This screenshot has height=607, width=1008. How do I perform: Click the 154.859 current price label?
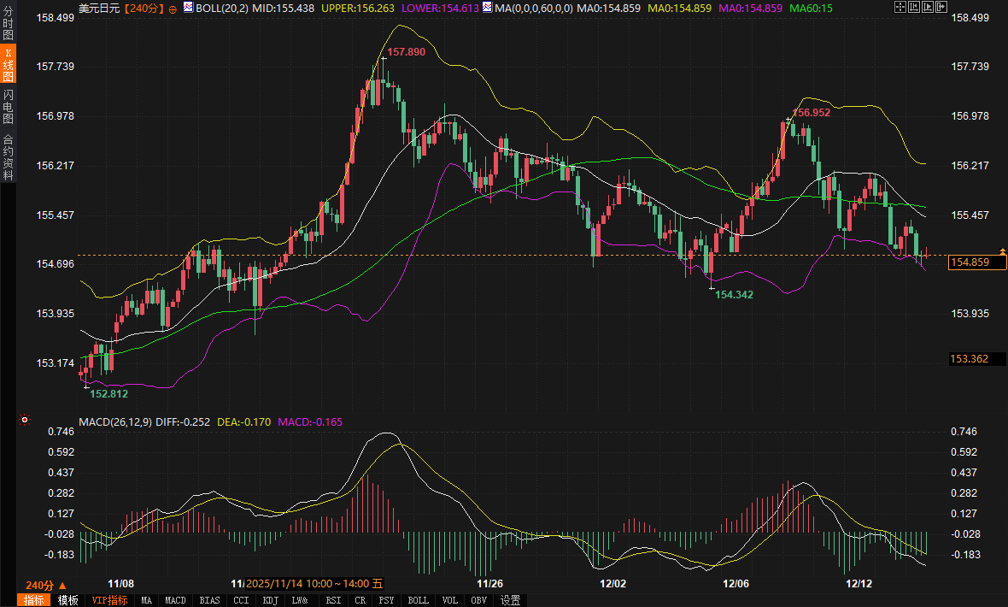[x=977, y=262]
